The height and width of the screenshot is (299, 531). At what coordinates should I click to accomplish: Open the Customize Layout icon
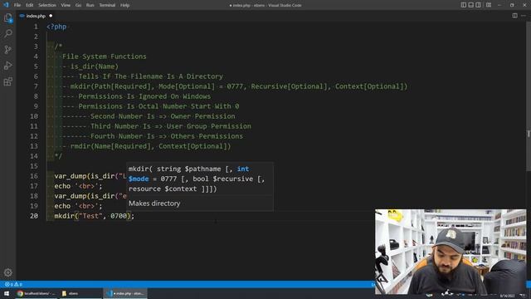(x=489, y=5)
